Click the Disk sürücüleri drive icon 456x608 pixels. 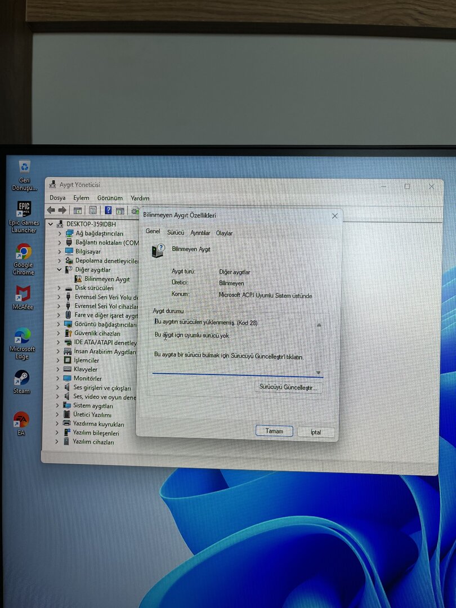tap(69, 288)
